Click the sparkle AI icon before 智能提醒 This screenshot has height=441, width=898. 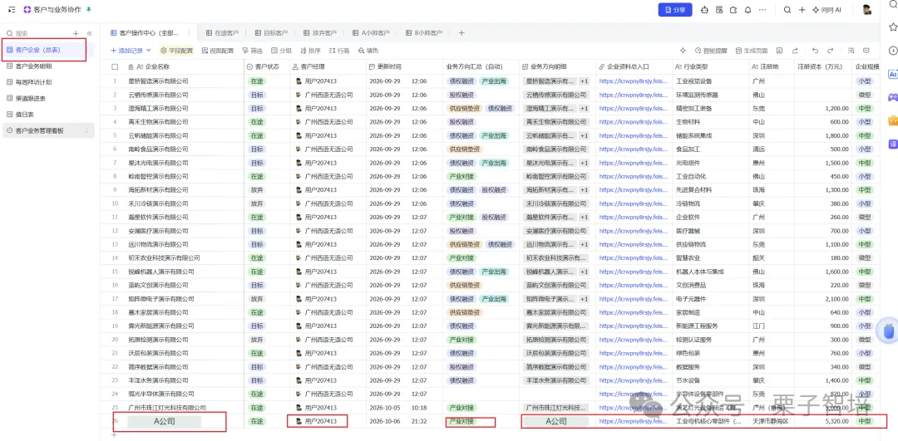pyautogui.click(x=683, y=51)
